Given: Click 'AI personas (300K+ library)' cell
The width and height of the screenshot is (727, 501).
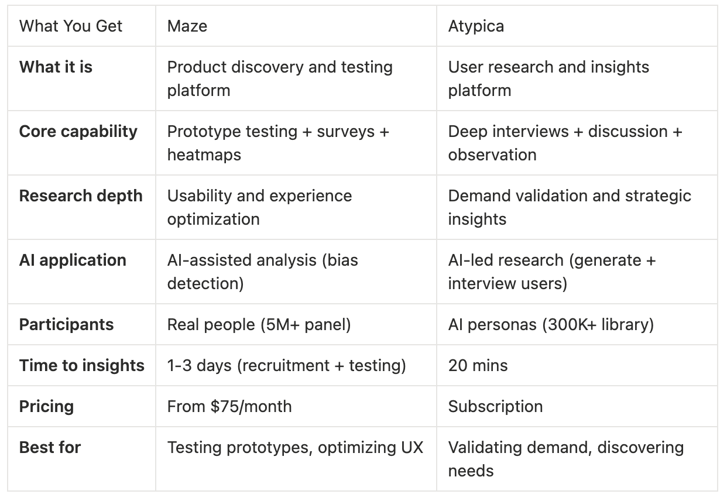Looking at the screenshot, I should (x=577, y=324).
